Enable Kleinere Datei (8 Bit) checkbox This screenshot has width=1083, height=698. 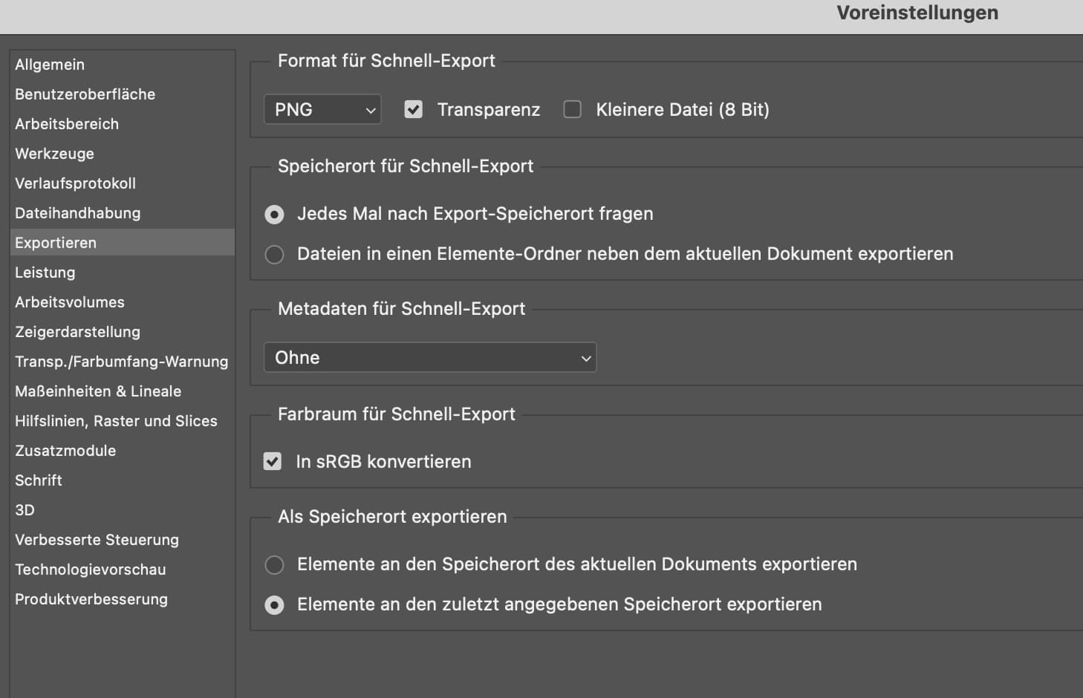click(x=573, y=110)
